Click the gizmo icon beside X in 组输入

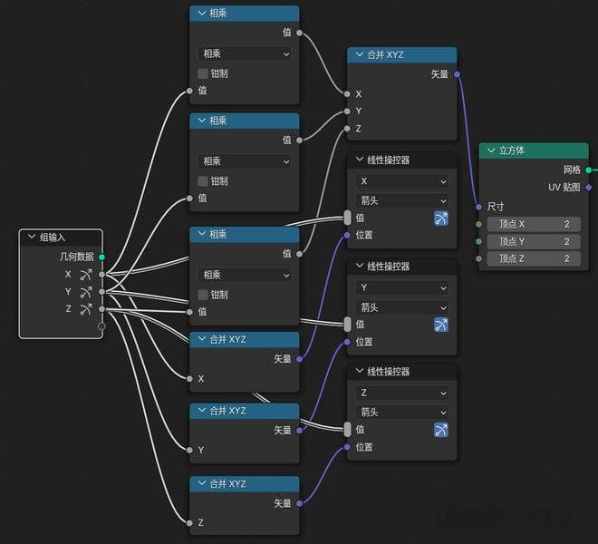point(86,275)
